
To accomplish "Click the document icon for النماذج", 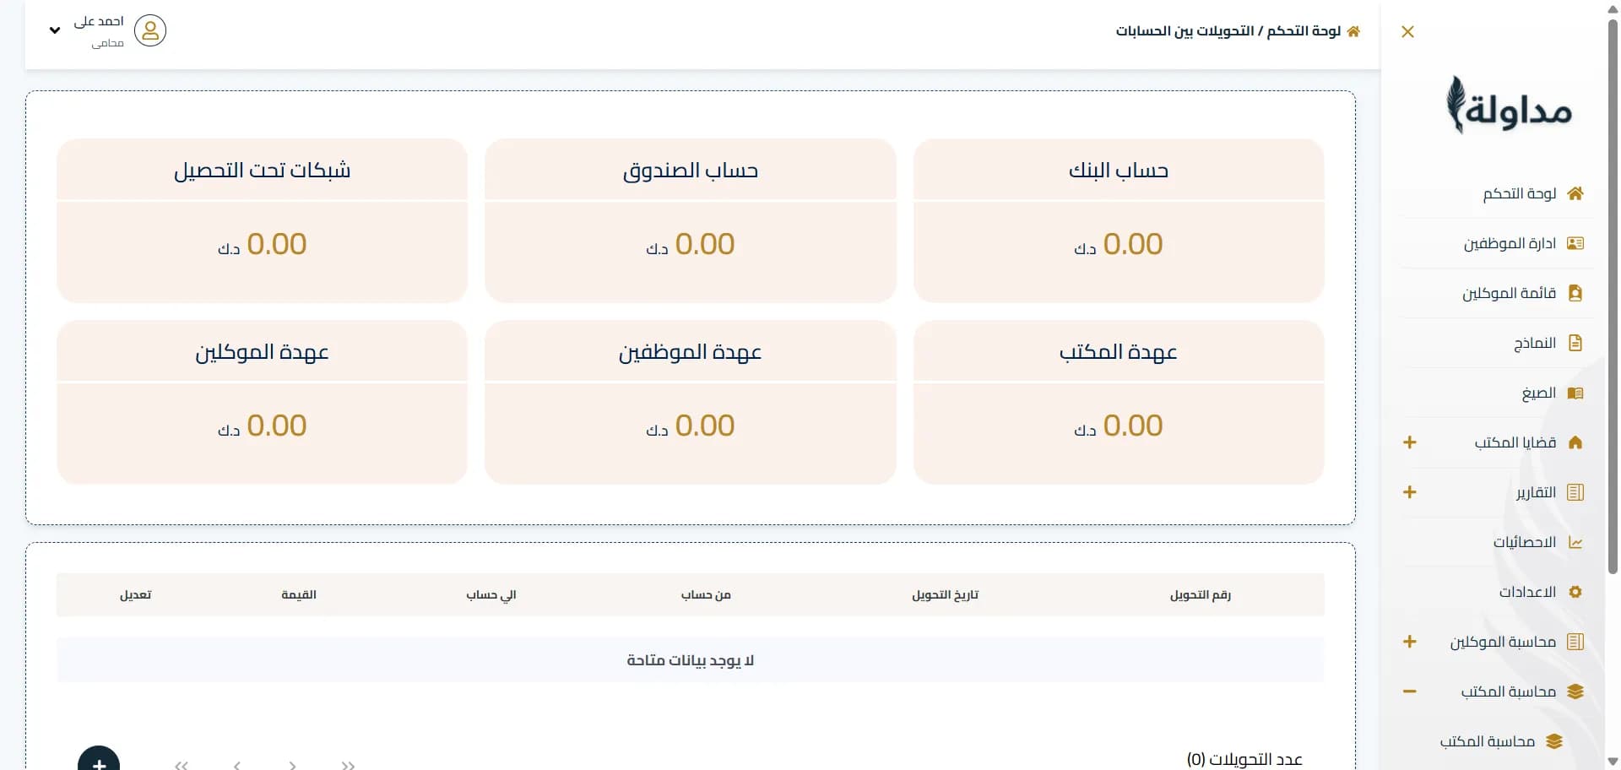I will tap(1575, 343).
